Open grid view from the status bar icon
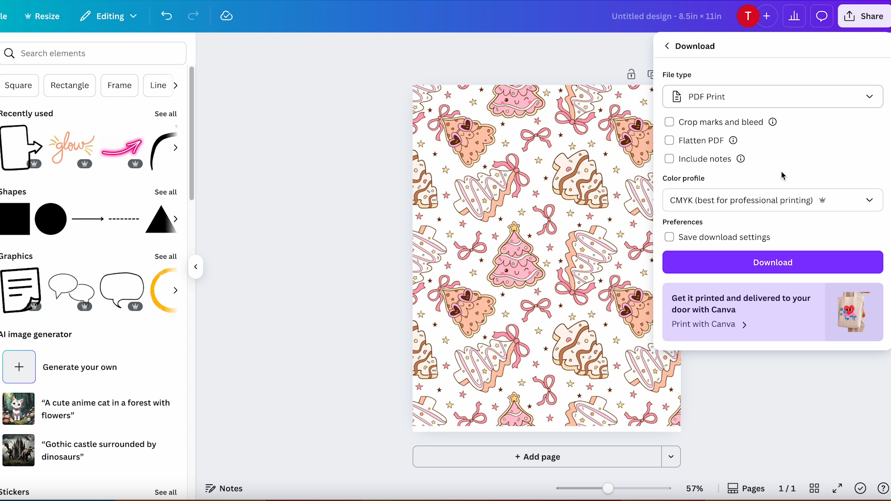Viewport: 891px width, 501px height. (x=814, y=488)
